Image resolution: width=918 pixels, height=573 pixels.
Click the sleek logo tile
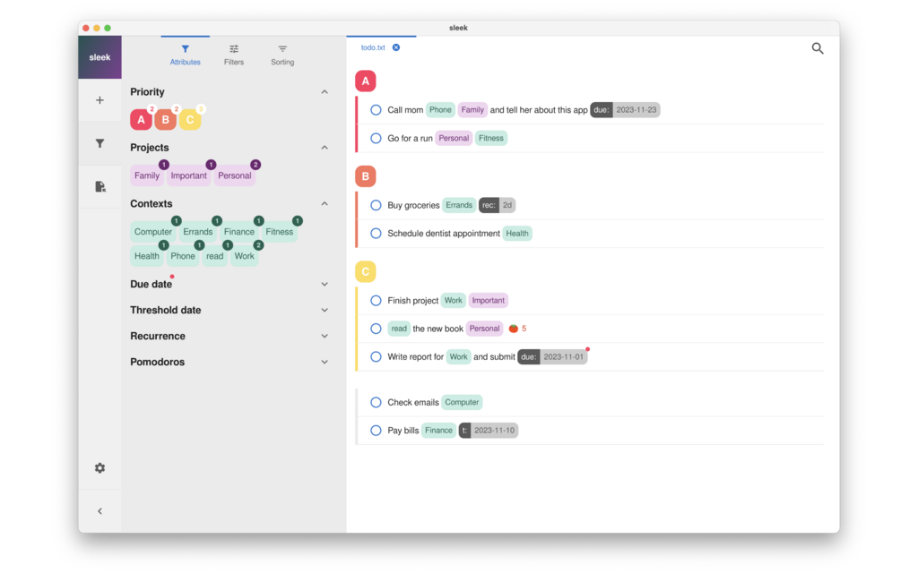[x=100, y=57]
